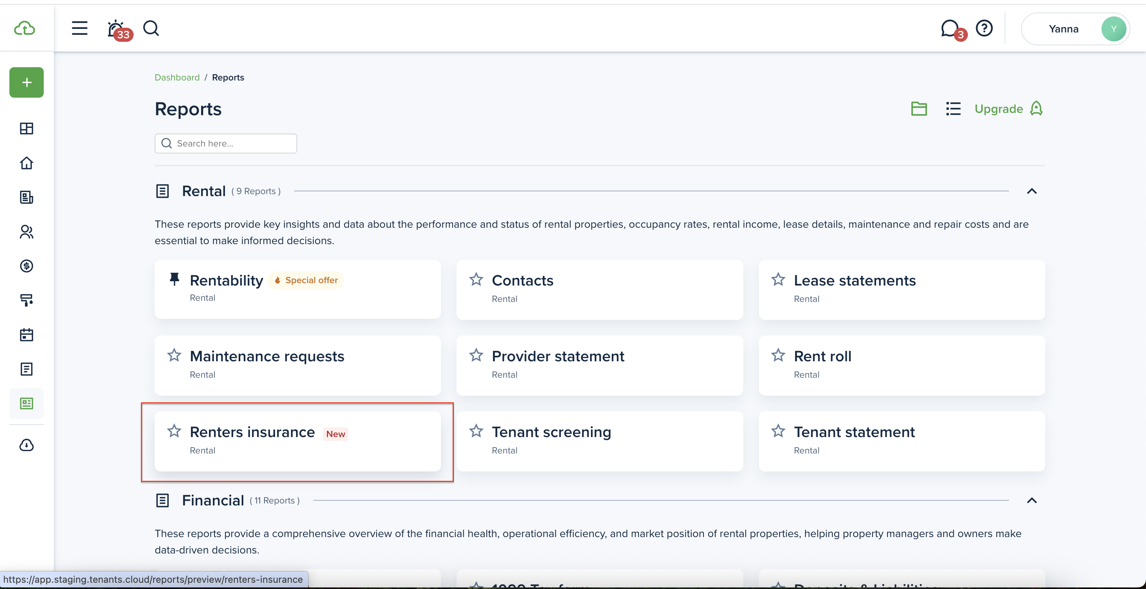This screenshot has width=1146, height=589.
Task: Open the Tenant statement report
Action: click(902, 441)
